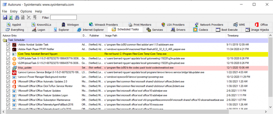Open the Options menu
Screen dimensions: 273x114
coord(26,11)
